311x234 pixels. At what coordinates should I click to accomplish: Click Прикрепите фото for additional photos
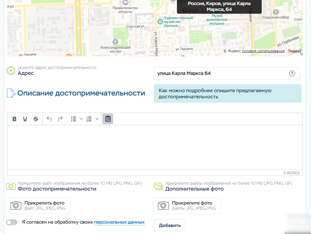(187, 205)
